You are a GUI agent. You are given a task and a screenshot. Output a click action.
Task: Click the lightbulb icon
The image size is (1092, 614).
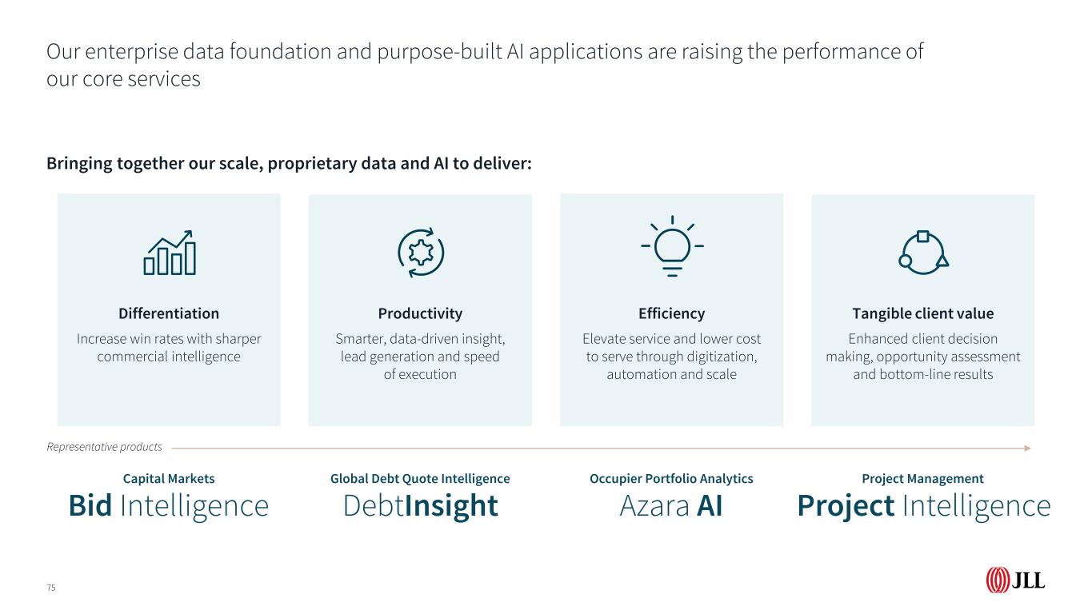pyautogui.click(x=671, y=247)
